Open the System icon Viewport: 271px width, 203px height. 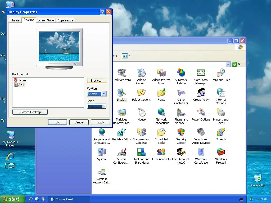tap(102, 154)
